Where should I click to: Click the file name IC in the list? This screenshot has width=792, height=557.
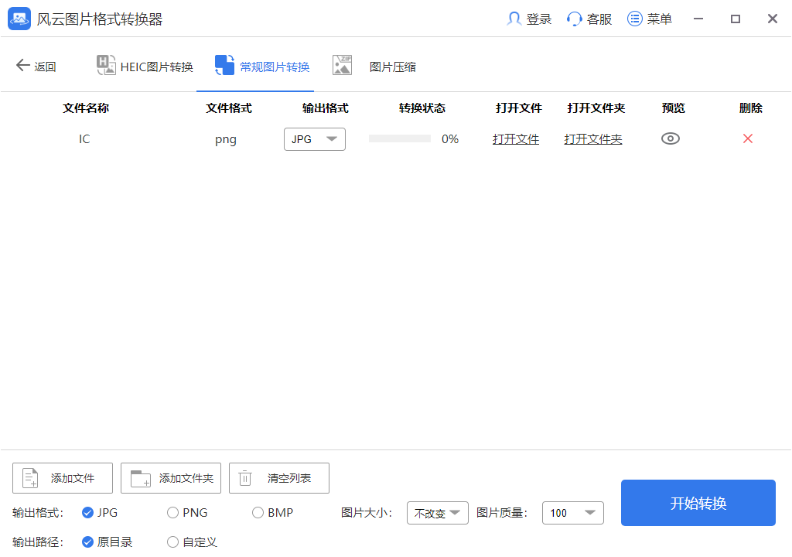point(84,138)
